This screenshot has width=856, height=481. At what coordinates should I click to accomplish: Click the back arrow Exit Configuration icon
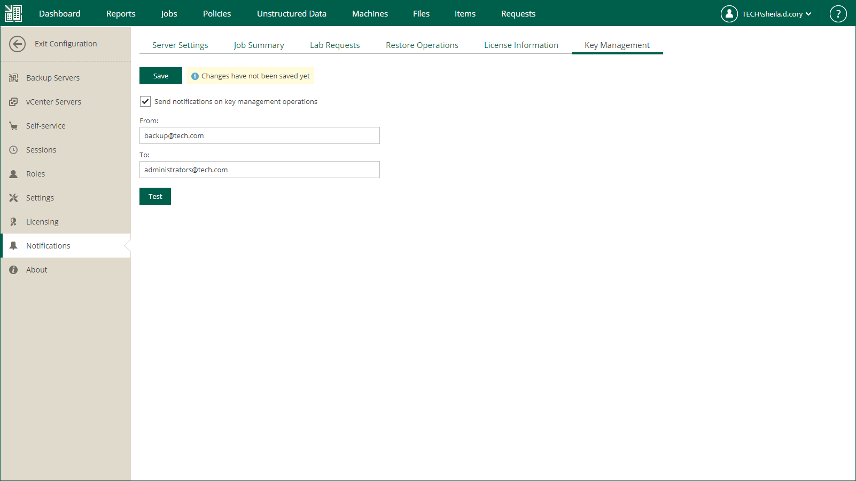point(17,44)
